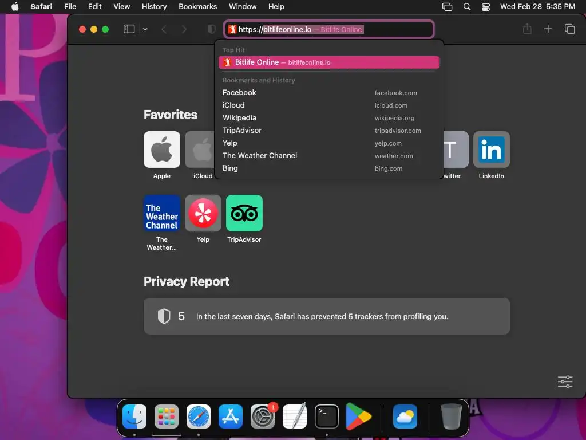The image size is (586, 440).
Task: Show tab overview icon
Action: 569,29
